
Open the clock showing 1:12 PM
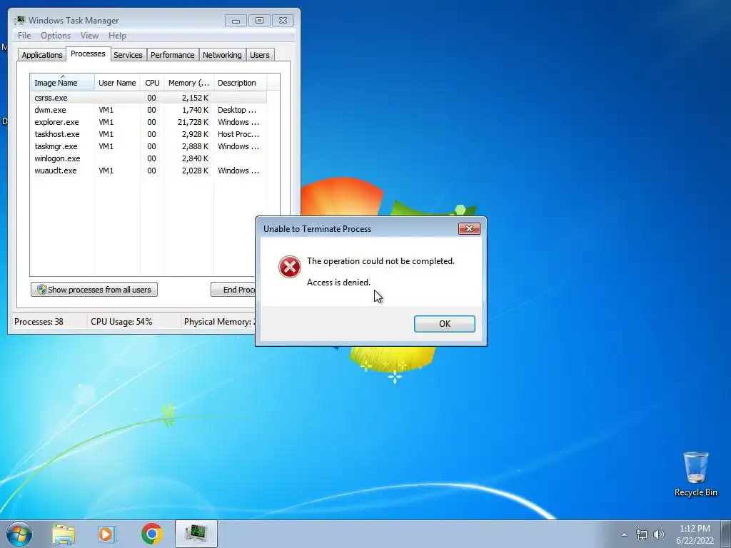click(x=695, y=534)
